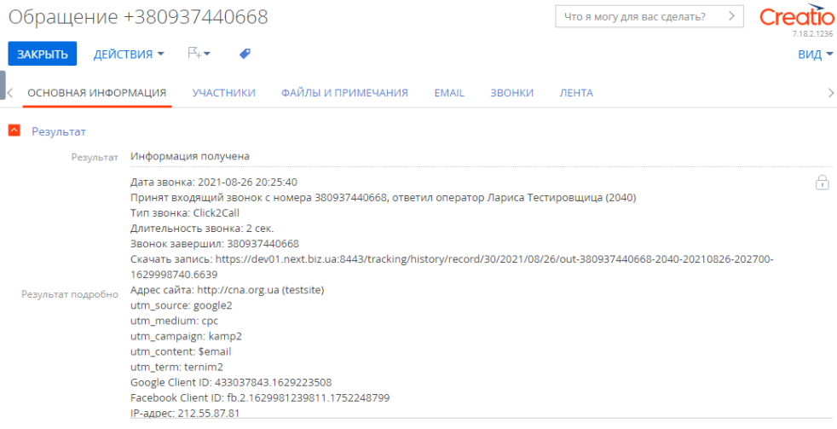Screen dimensions: 837x429
Task: Open the ДЕЙСТВИЯ dropdown menu
Action: pyautogui.click(x=129, y=54)
